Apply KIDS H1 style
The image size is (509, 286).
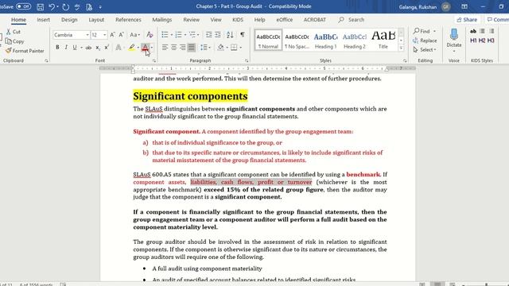pyautogui.click(x=473, y=41)
